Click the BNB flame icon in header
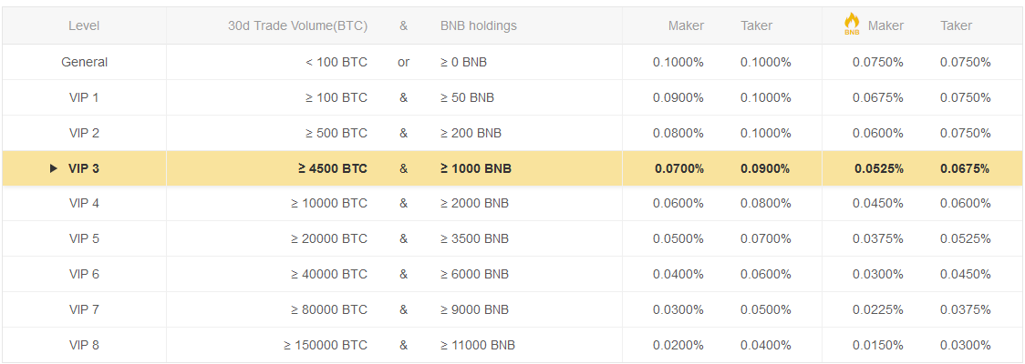 tap(852, 24)
